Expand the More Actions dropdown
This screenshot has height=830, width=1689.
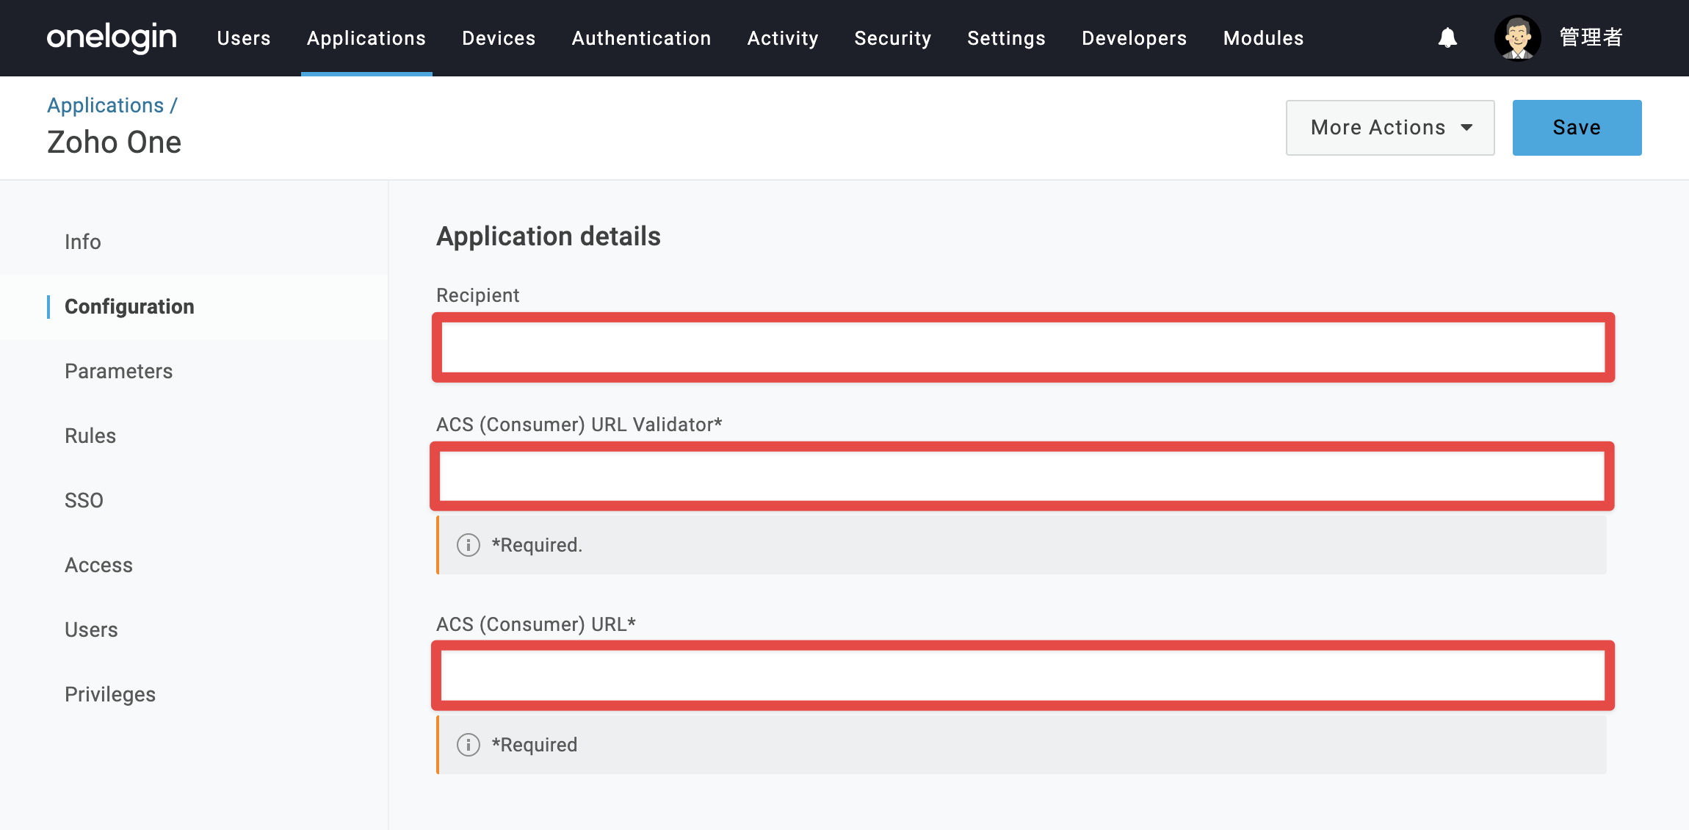[1390, 128]
